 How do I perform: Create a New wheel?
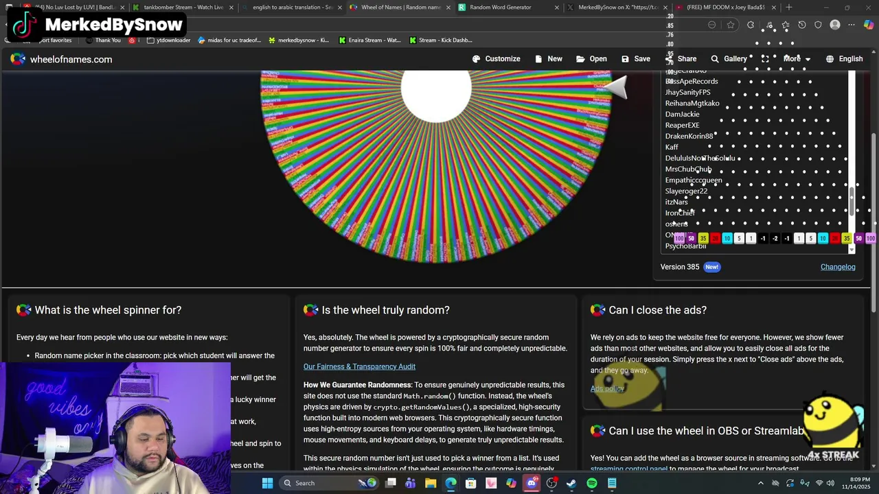548,59
